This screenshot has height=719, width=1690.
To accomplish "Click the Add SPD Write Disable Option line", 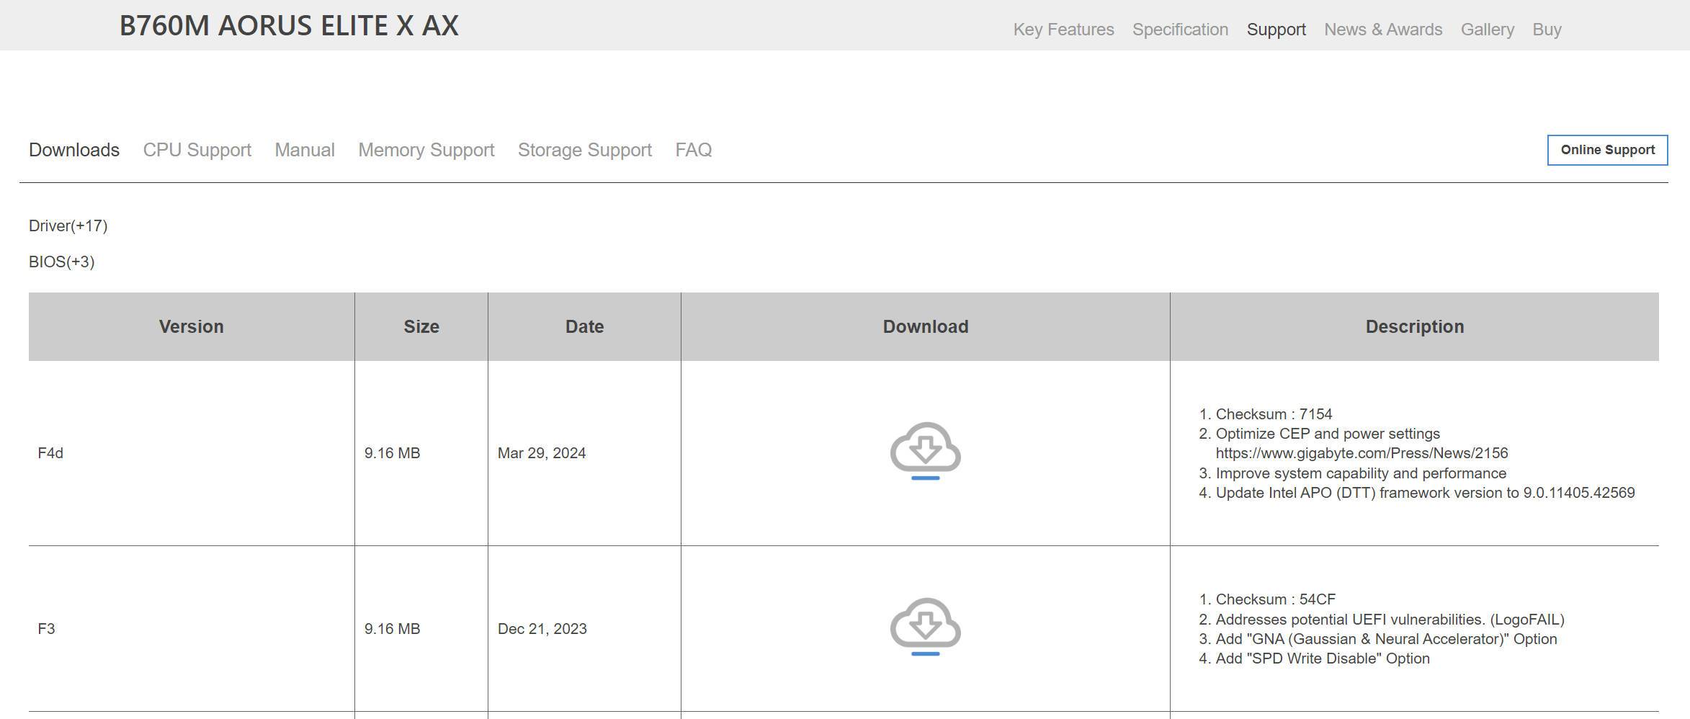I will [1323, 658].
